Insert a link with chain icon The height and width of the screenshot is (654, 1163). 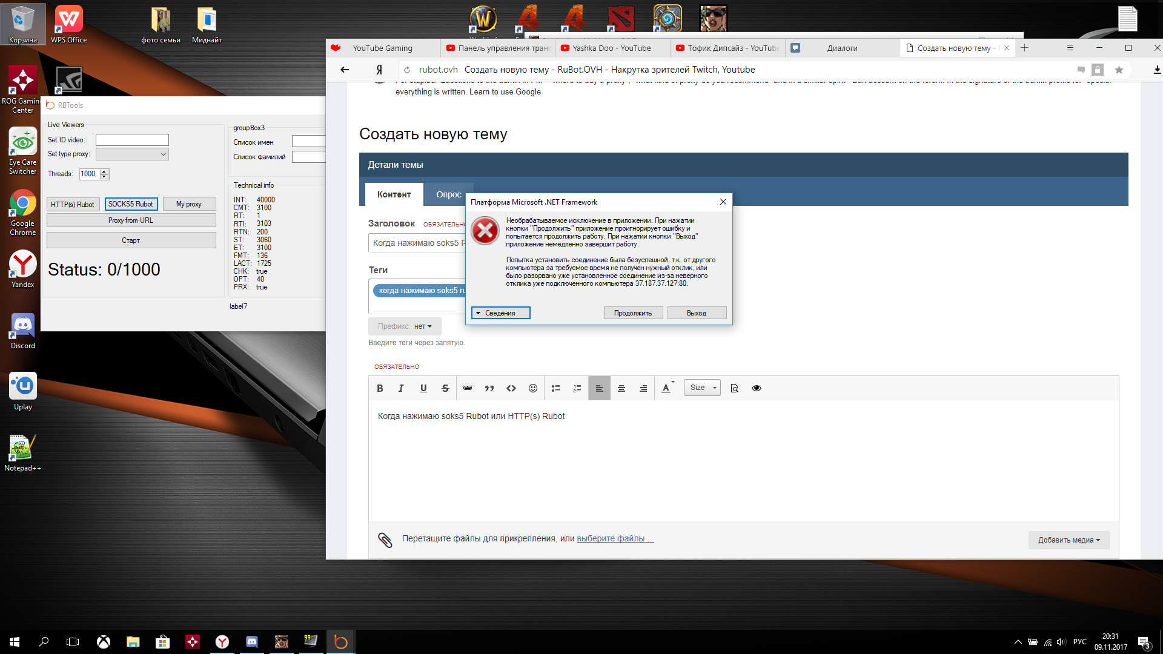coord(468,388)
